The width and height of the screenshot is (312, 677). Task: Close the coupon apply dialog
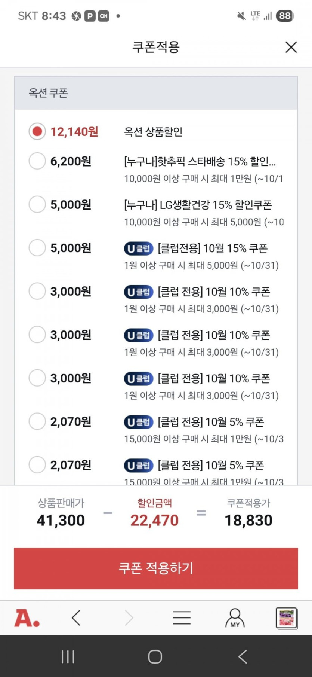click(291, 47)
